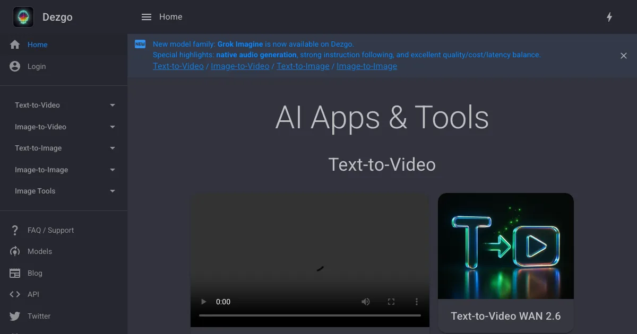Click the Dezgo brain logo icon
The height and width of the screenshot is (334, 637).
23,17
